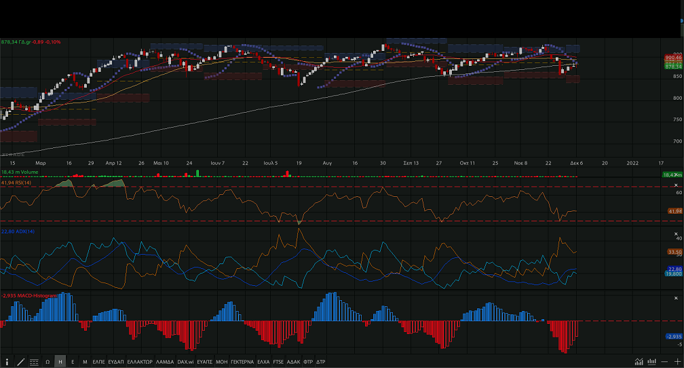
Task: Load the ΓΕΚΤΕΡΝΑ stock chart
Action: (242, 362)
